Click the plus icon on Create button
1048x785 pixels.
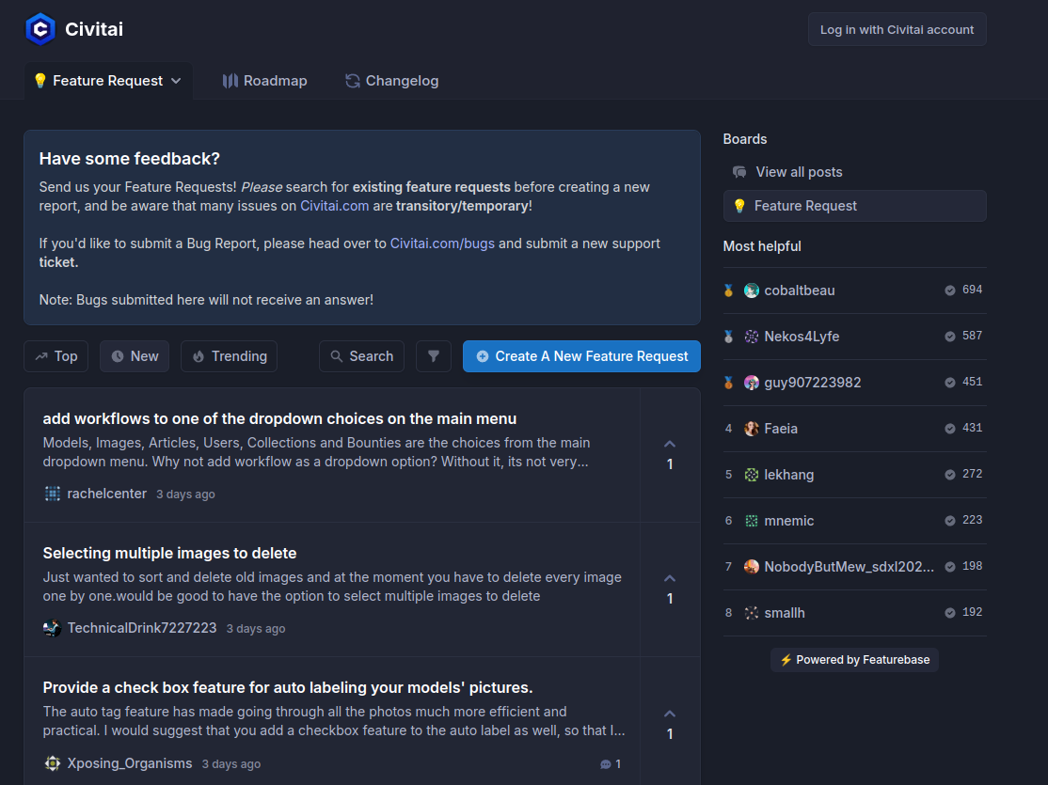coord(482,356)
